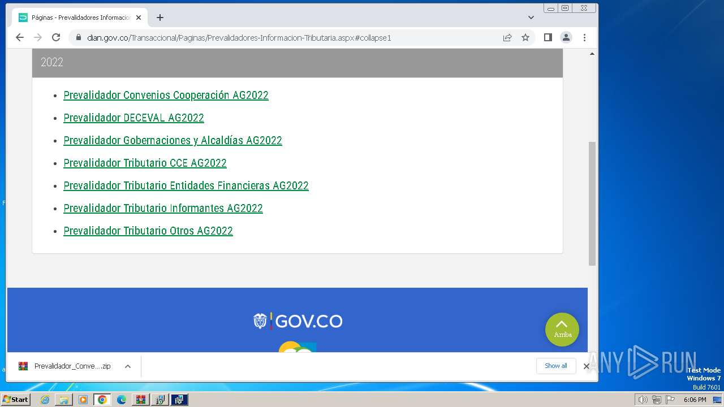Open Windows Start menu
724x407 pixels.
[x=16, y=399]
